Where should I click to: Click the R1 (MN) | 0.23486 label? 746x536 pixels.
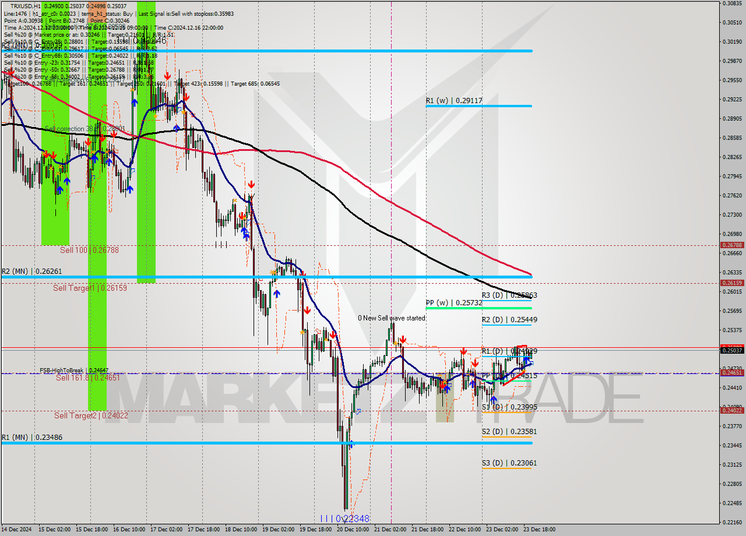pyautogui.click(x=31, y=438)
